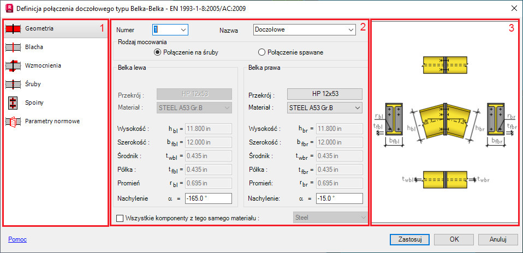Click Belka lewa Środnik 0.435 in field
523x253 pixels.
(x=209, y=155)
